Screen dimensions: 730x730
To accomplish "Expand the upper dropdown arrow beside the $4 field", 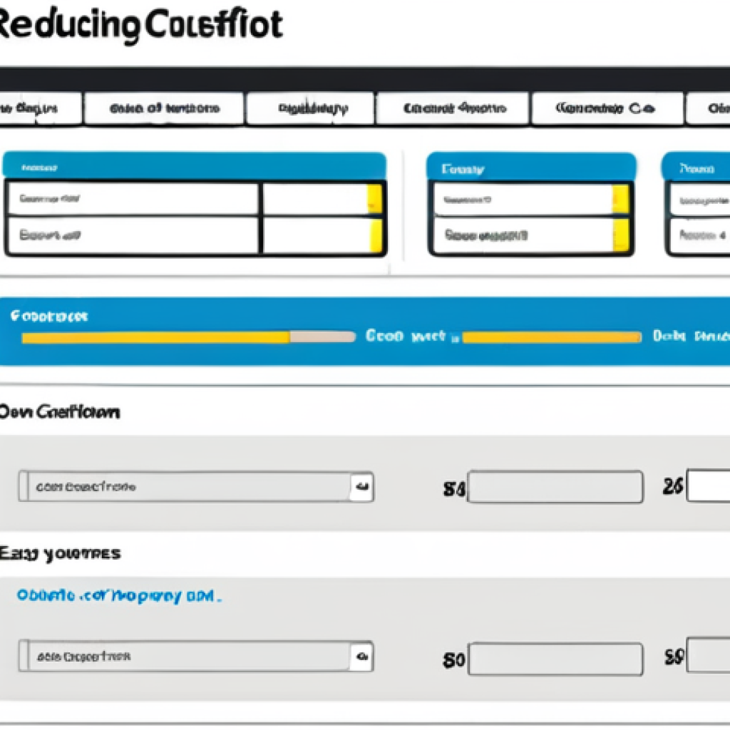I will [361, 486].
